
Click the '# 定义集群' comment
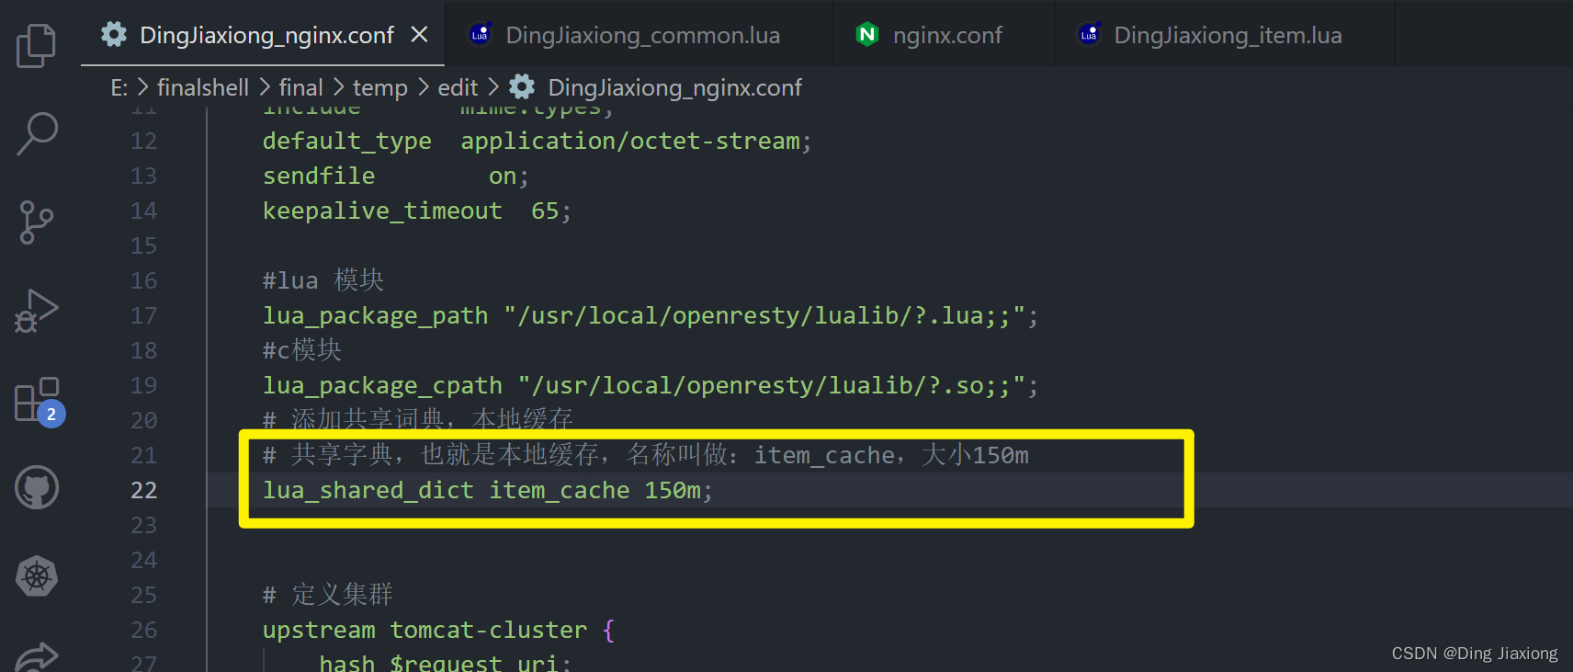[x=328, y=595]
